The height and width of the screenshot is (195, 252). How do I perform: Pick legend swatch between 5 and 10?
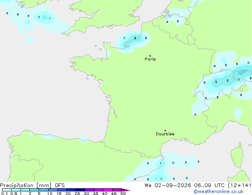(44, 190)
